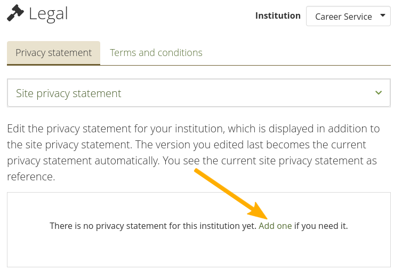Click the down caret in Institution selector
Screen dimensions: 394x270
pos(382,16)
